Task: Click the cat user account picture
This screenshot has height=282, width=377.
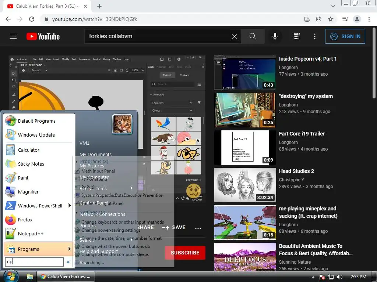Action: click(122, 124)
